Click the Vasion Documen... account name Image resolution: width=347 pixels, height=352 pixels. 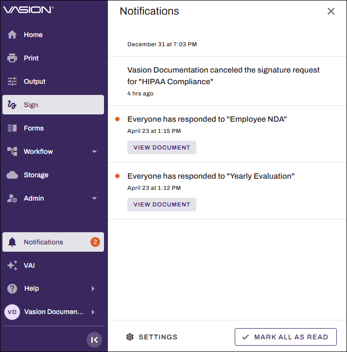pos(54,312)
